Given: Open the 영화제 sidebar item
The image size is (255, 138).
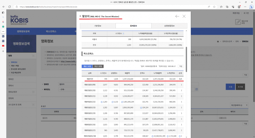Looking at the screenshot, I should [x=11, y=98].
